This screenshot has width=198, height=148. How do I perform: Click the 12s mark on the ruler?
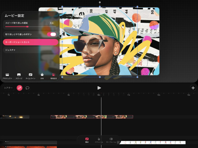(x=159, y=95)
